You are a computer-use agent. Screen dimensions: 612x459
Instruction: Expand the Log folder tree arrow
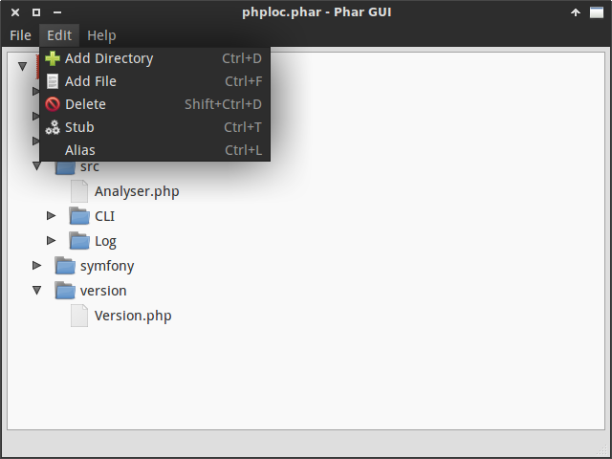coord(51,240)
